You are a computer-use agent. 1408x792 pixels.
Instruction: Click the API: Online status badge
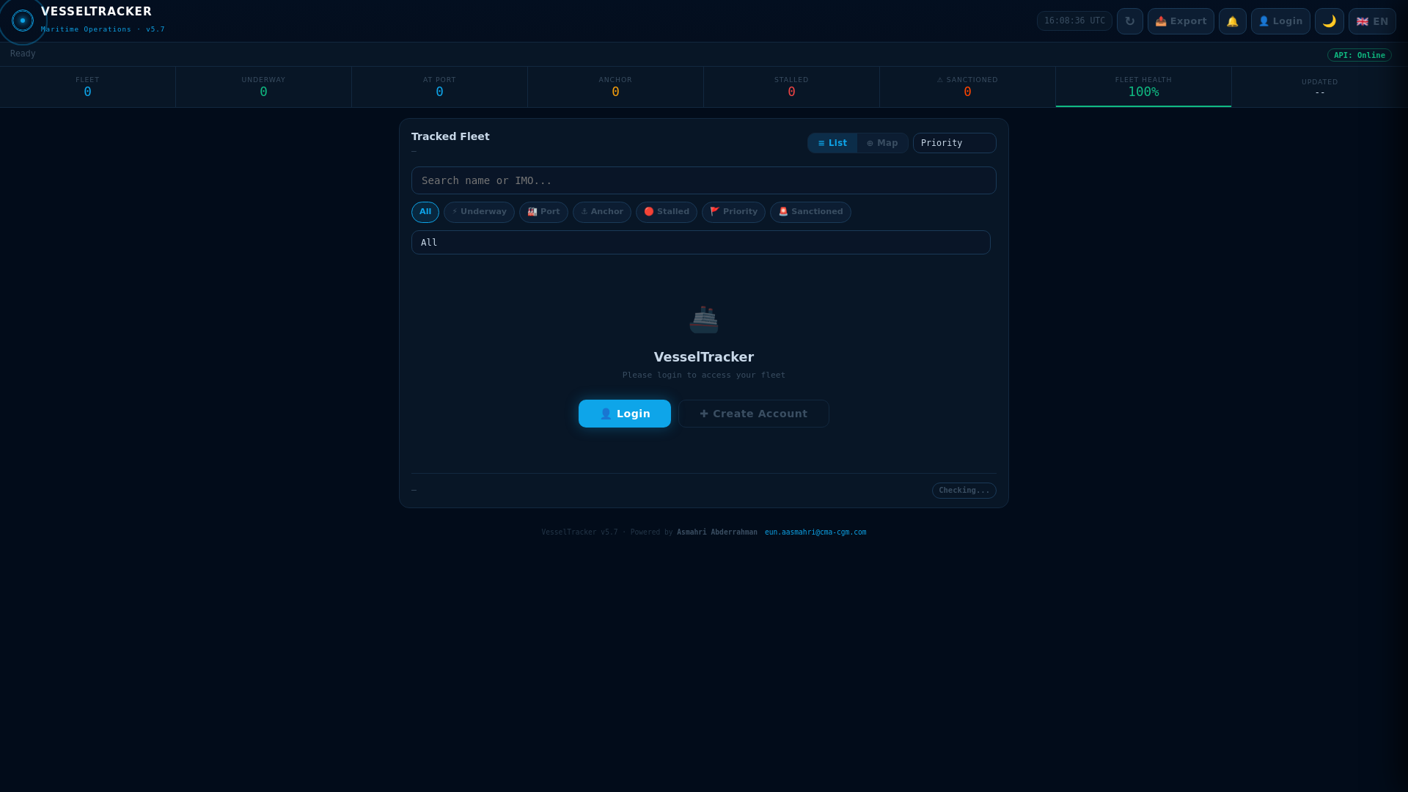(x=1359, y=55)
